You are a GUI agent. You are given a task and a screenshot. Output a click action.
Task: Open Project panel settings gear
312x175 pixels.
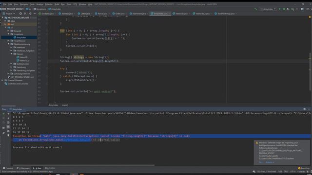[x=30, y=14]
